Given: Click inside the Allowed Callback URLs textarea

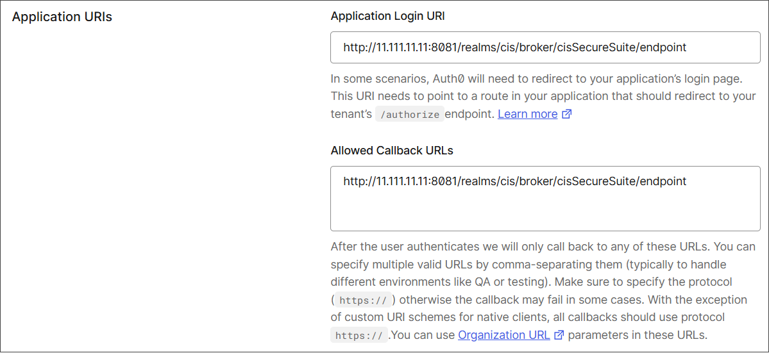Looking at the screenshot, I should [x=545, y=199].
